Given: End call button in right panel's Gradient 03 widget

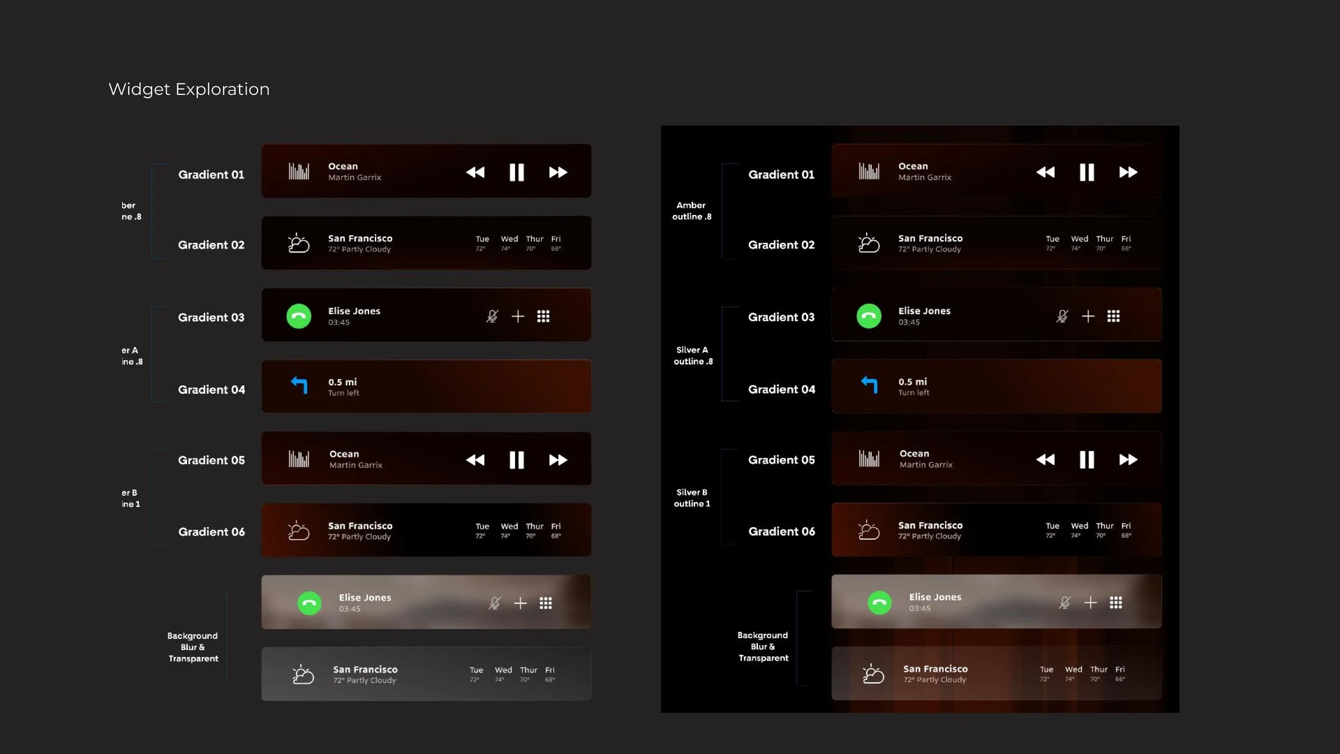Looking at the screenshot, I should [x=868, y=316].
